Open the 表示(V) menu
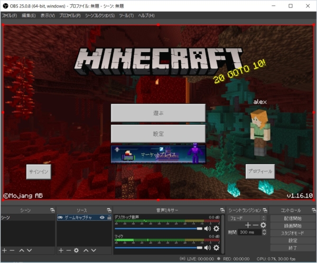 pyautogui.click(x=48, y=15)
